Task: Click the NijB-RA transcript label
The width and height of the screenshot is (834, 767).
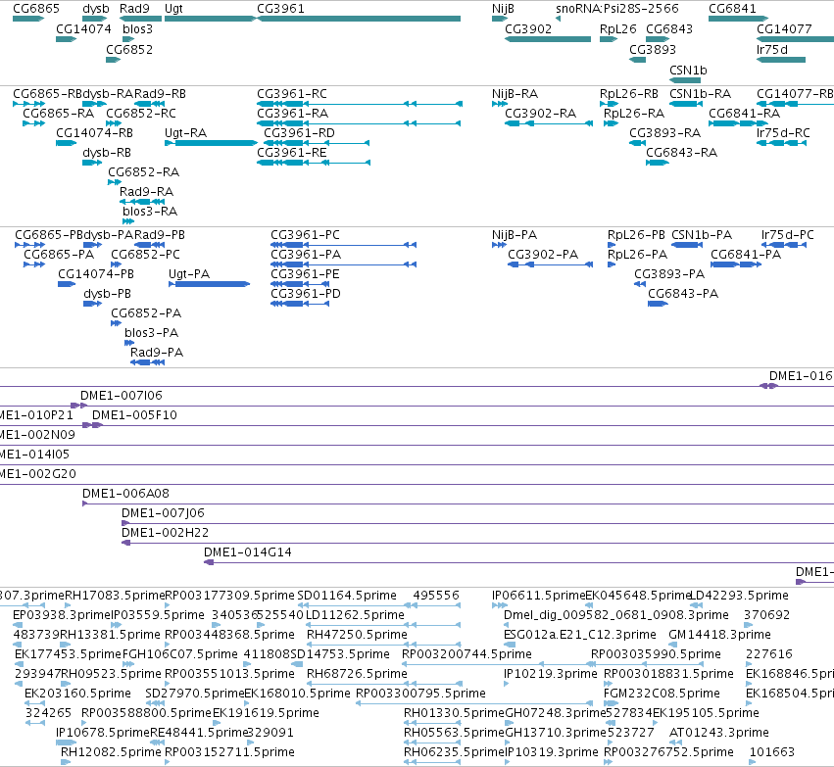Action: (x=515, y=94)
